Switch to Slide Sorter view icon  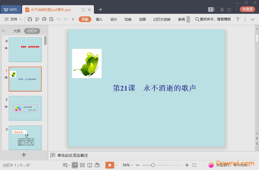[82, 165]
